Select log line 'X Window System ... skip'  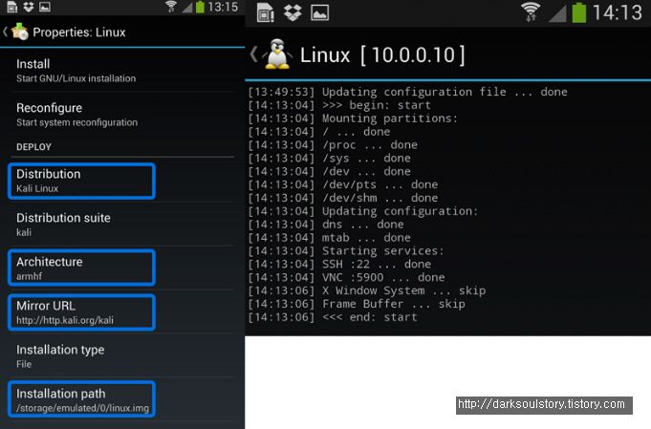[x=404, y=290]
